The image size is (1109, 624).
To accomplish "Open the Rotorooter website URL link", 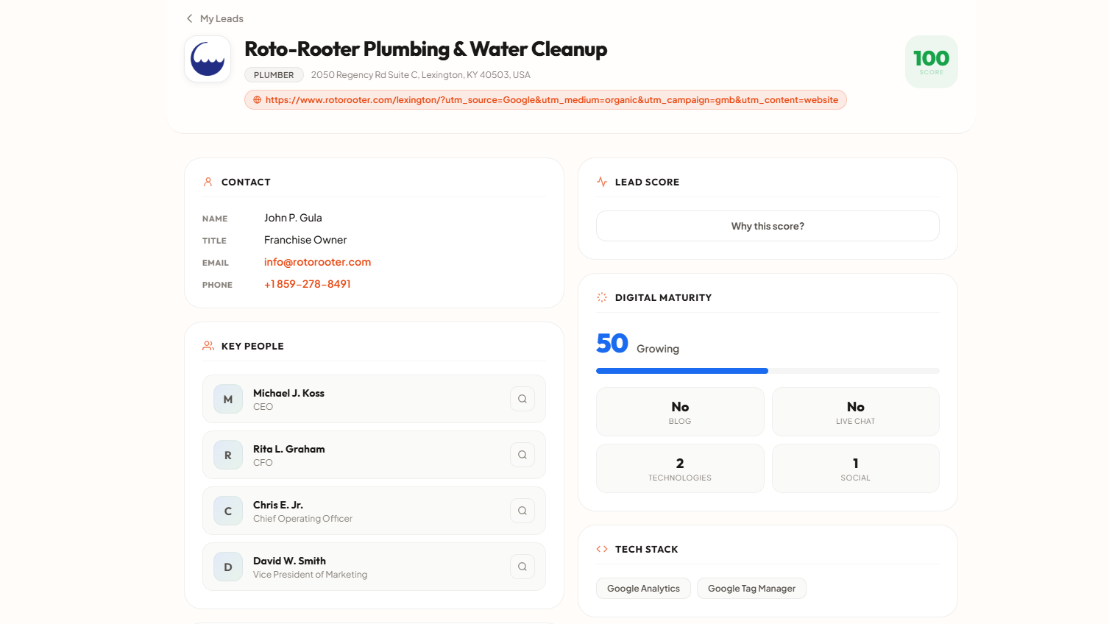I will coord(551,100).
